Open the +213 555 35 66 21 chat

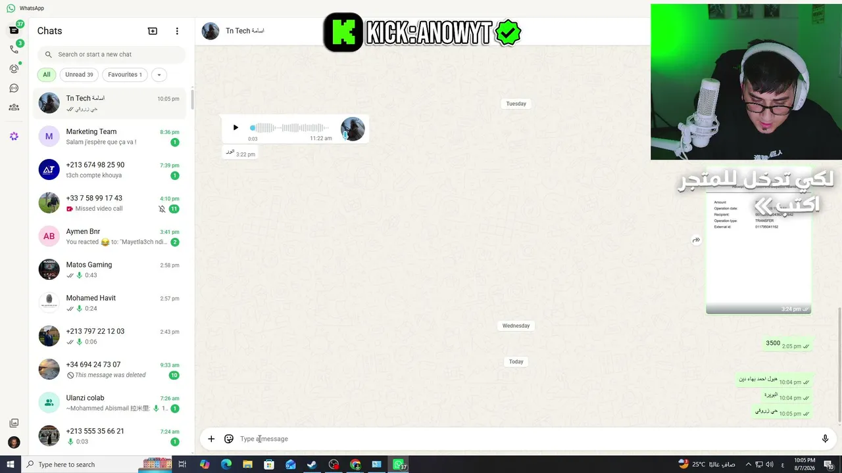click(110, 436)
